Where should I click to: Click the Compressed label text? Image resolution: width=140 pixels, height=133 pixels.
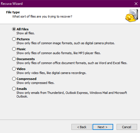click(27, 79)
